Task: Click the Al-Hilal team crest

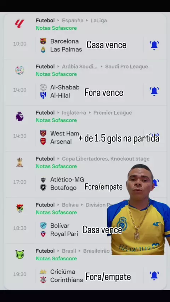Action: [43, 95]
